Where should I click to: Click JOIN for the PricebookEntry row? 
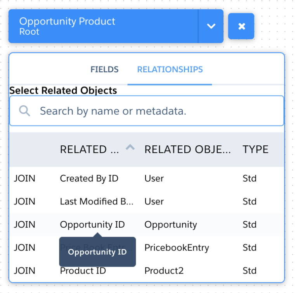(24, 248)
